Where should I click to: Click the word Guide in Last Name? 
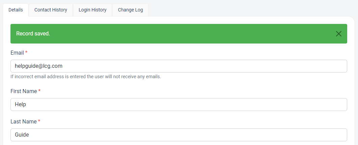[x=22, y=135]
